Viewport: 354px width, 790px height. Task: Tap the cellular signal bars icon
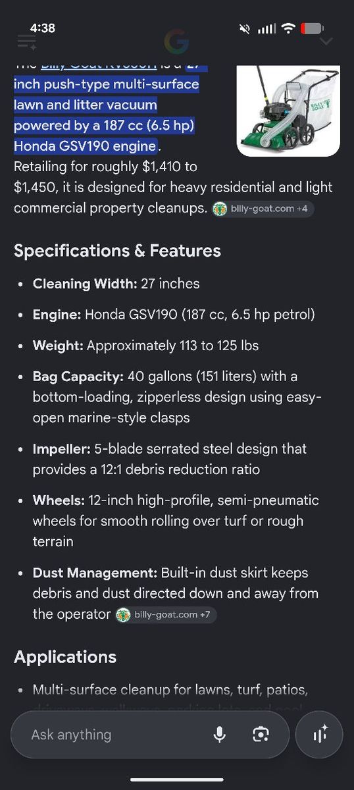[266, 29]
